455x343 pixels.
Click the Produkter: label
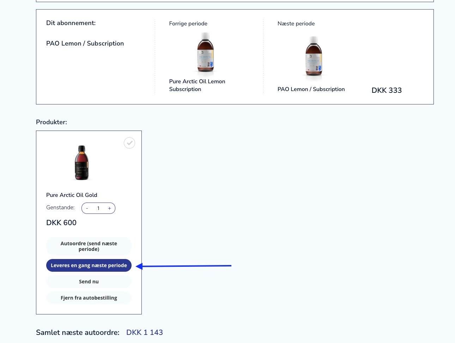pyautogui.click(x=51, y=122)
